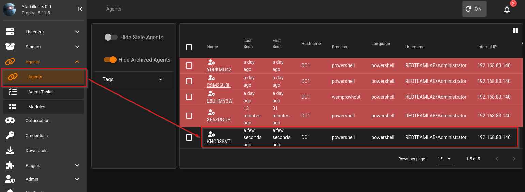Viewport: 525px width, 192px height.
Task: Collapse the sidebar with the arrow icon
Action: (x=80, y=9)
